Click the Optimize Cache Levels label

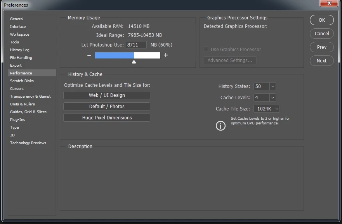click(107, 85)
